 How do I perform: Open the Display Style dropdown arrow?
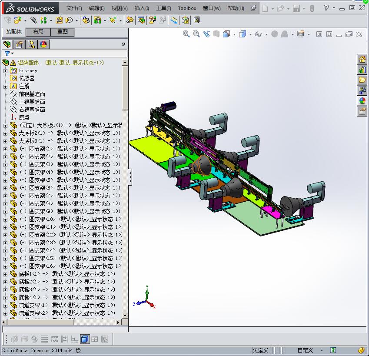250,34
